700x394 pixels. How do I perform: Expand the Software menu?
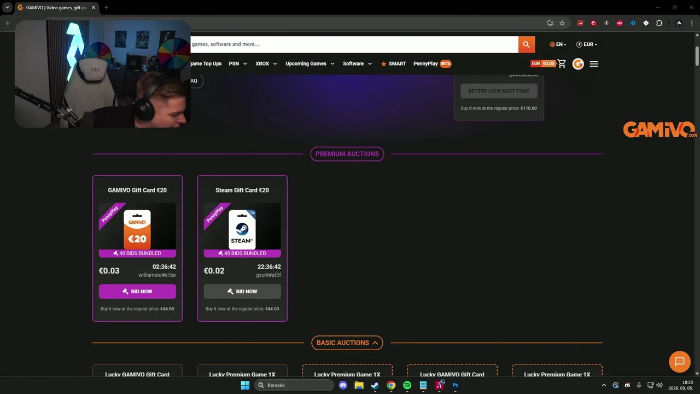click(357, 63)
